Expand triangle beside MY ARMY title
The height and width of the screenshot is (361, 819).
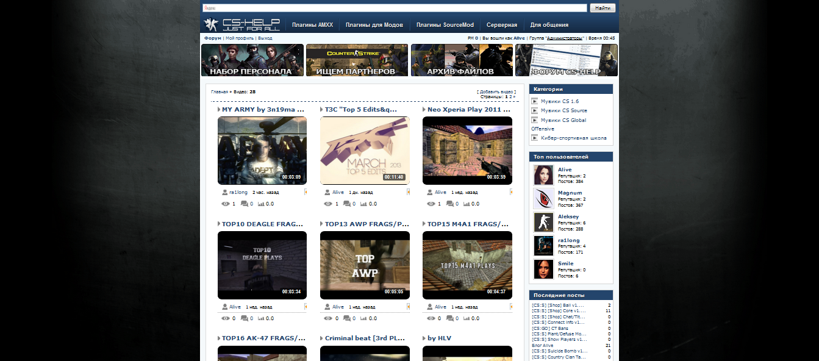click(219, 110)
